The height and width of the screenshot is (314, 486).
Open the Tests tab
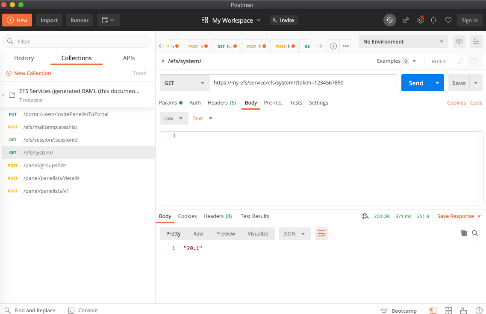(x=296, y=103)
